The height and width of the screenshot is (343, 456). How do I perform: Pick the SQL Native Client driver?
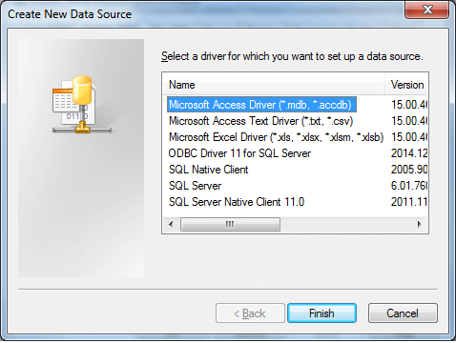tap(208, 170)
